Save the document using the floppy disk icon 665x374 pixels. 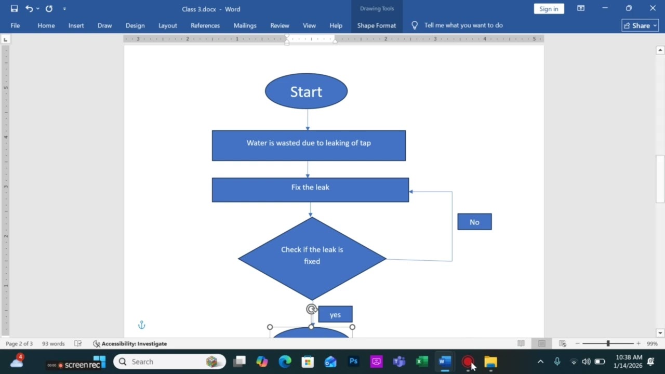coord(14,9)
